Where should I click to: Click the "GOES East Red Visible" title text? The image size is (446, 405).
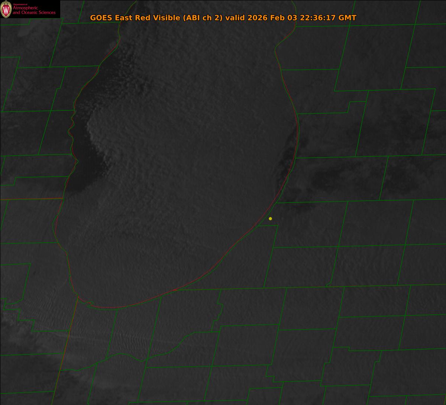pos(135,18)
